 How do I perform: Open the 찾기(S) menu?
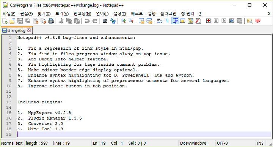coord(44,14)
